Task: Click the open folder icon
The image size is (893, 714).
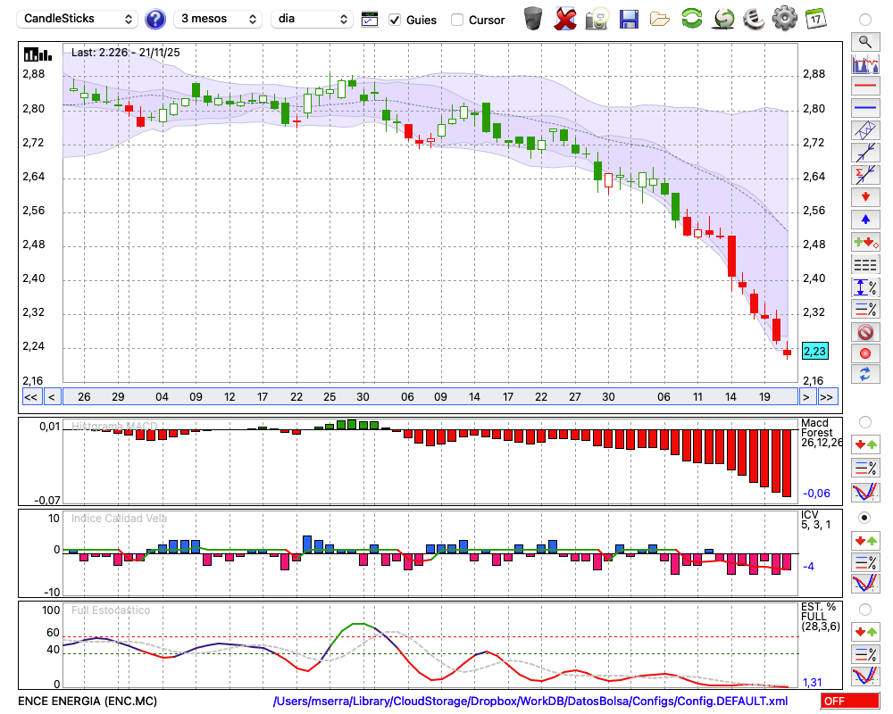Action: 660,19
